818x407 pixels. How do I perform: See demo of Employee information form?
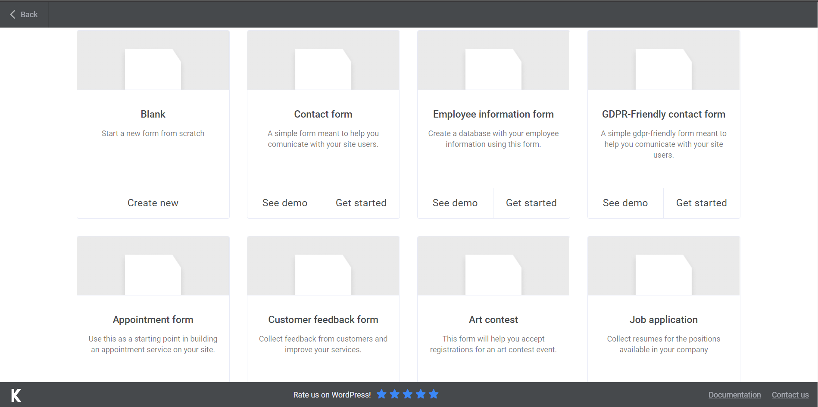[455, 202]
